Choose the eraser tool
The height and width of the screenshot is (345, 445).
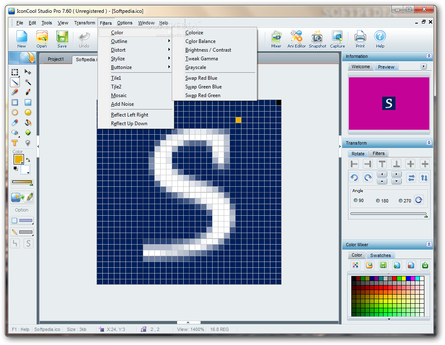pyautogui.click(x=15, y=133)
